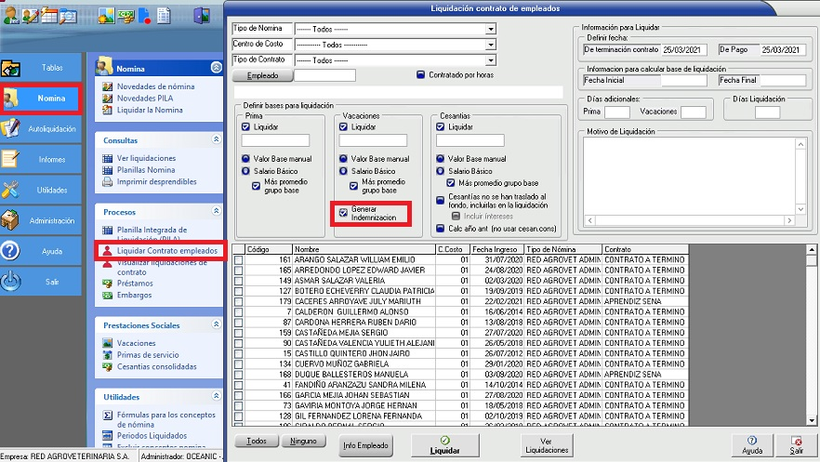This screenshot has width=820, height=462.
Task: Enable the Contratado por horas option
Action: tap(420, 75)
